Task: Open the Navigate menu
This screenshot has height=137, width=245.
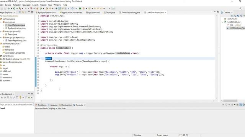Action: click(26, 5)
